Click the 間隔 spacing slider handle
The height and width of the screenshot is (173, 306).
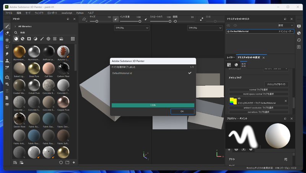(x=175, y=21)
